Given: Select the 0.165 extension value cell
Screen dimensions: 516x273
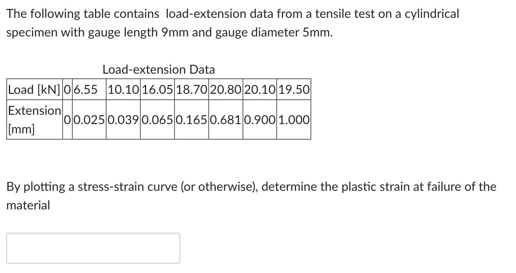Looking at the screenshot, I should (191, 120).
